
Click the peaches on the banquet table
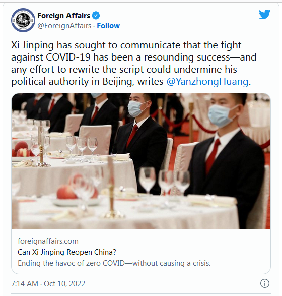pyautogui.click(x=21, y=149)
